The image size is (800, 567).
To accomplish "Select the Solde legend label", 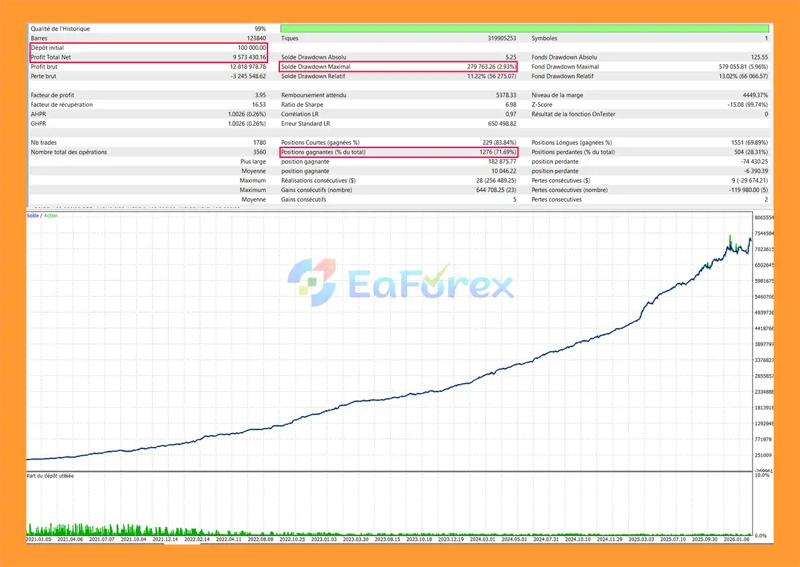I will 32,215.
